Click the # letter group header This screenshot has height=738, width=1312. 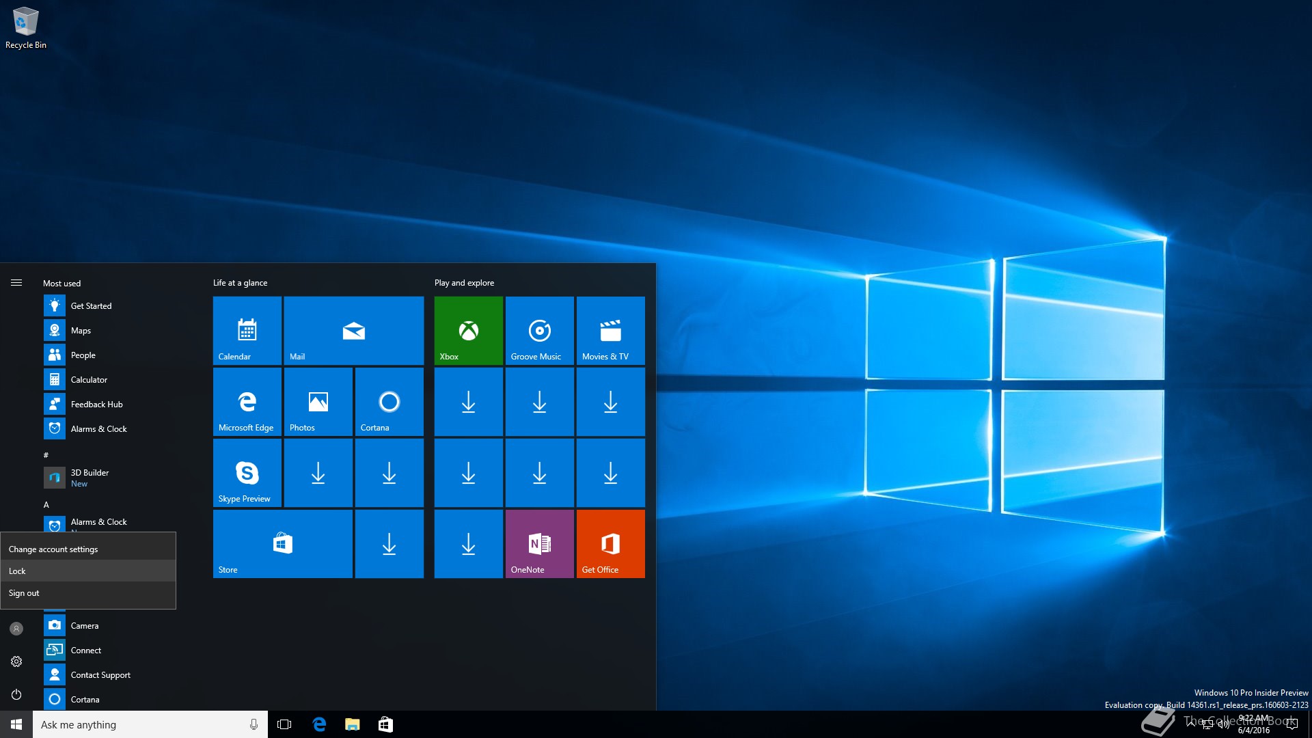46,454
